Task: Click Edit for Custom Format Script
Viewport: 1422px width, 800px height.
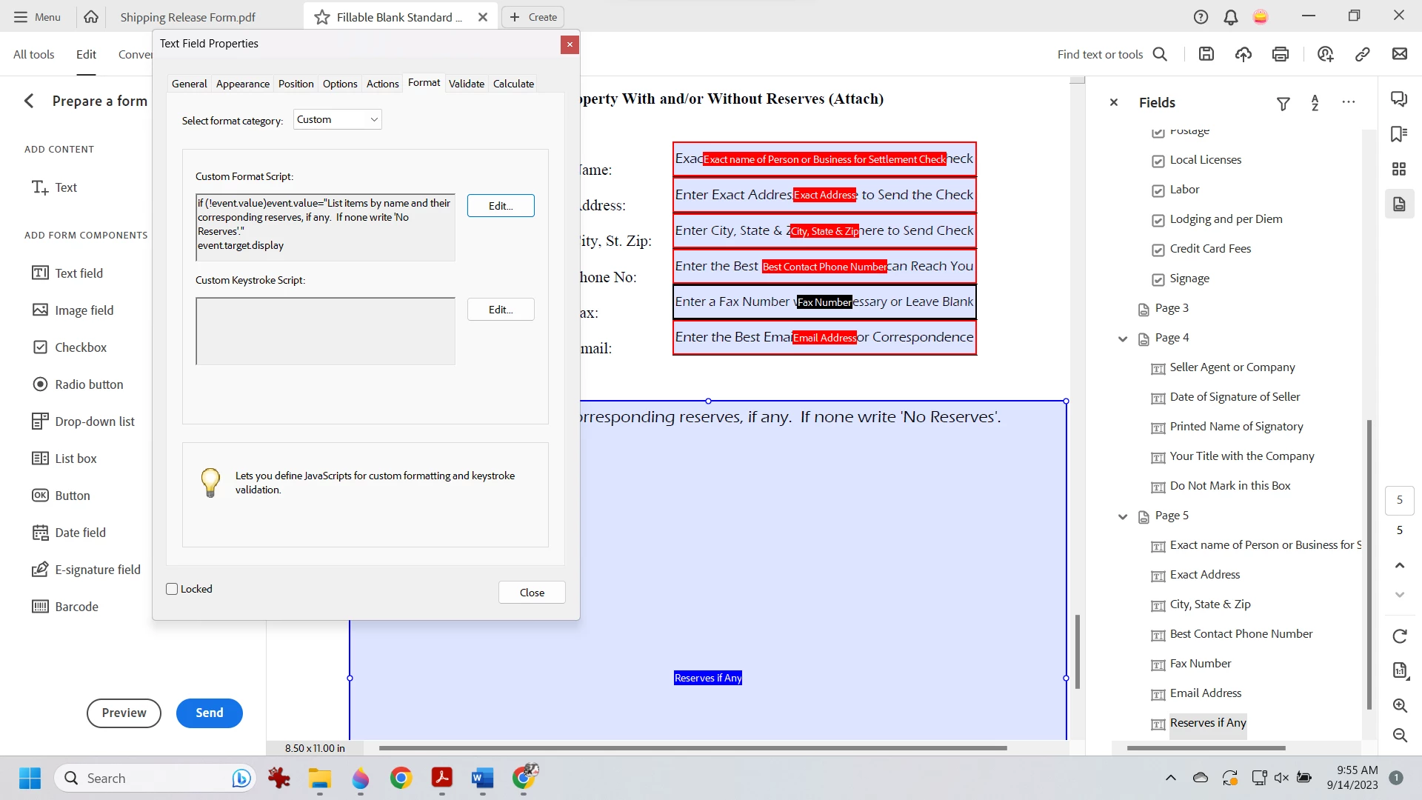Action: [501, 206]
